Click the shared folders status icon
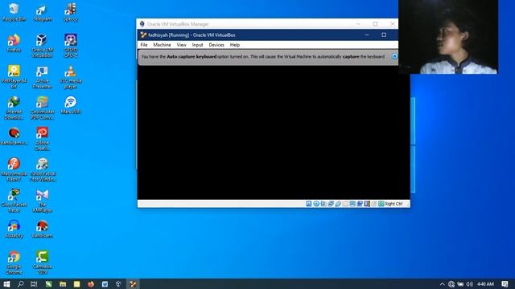Viewport: 515px width, 289px height. 345,204
